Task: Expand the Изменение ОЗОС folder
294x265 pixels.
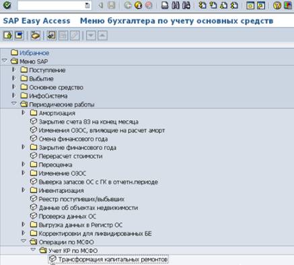Action: pos(24,173)
